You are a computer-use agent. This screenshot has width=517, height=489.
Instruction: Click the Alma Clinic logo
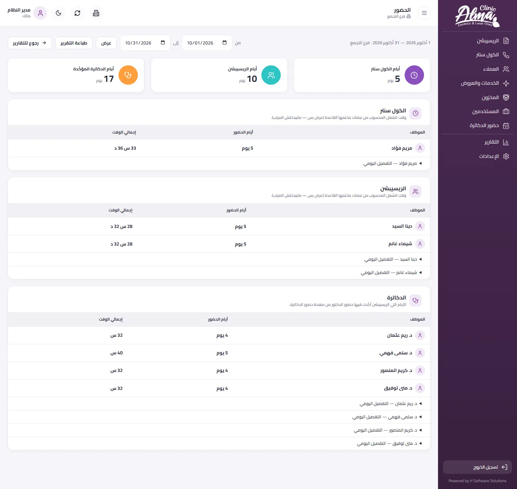pos(477,16)
